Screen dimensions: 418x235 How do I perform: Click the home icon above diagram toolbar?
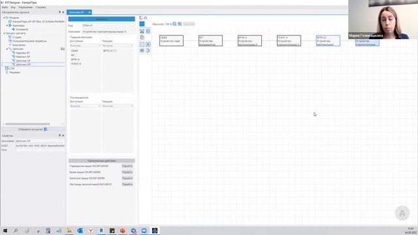146,18
